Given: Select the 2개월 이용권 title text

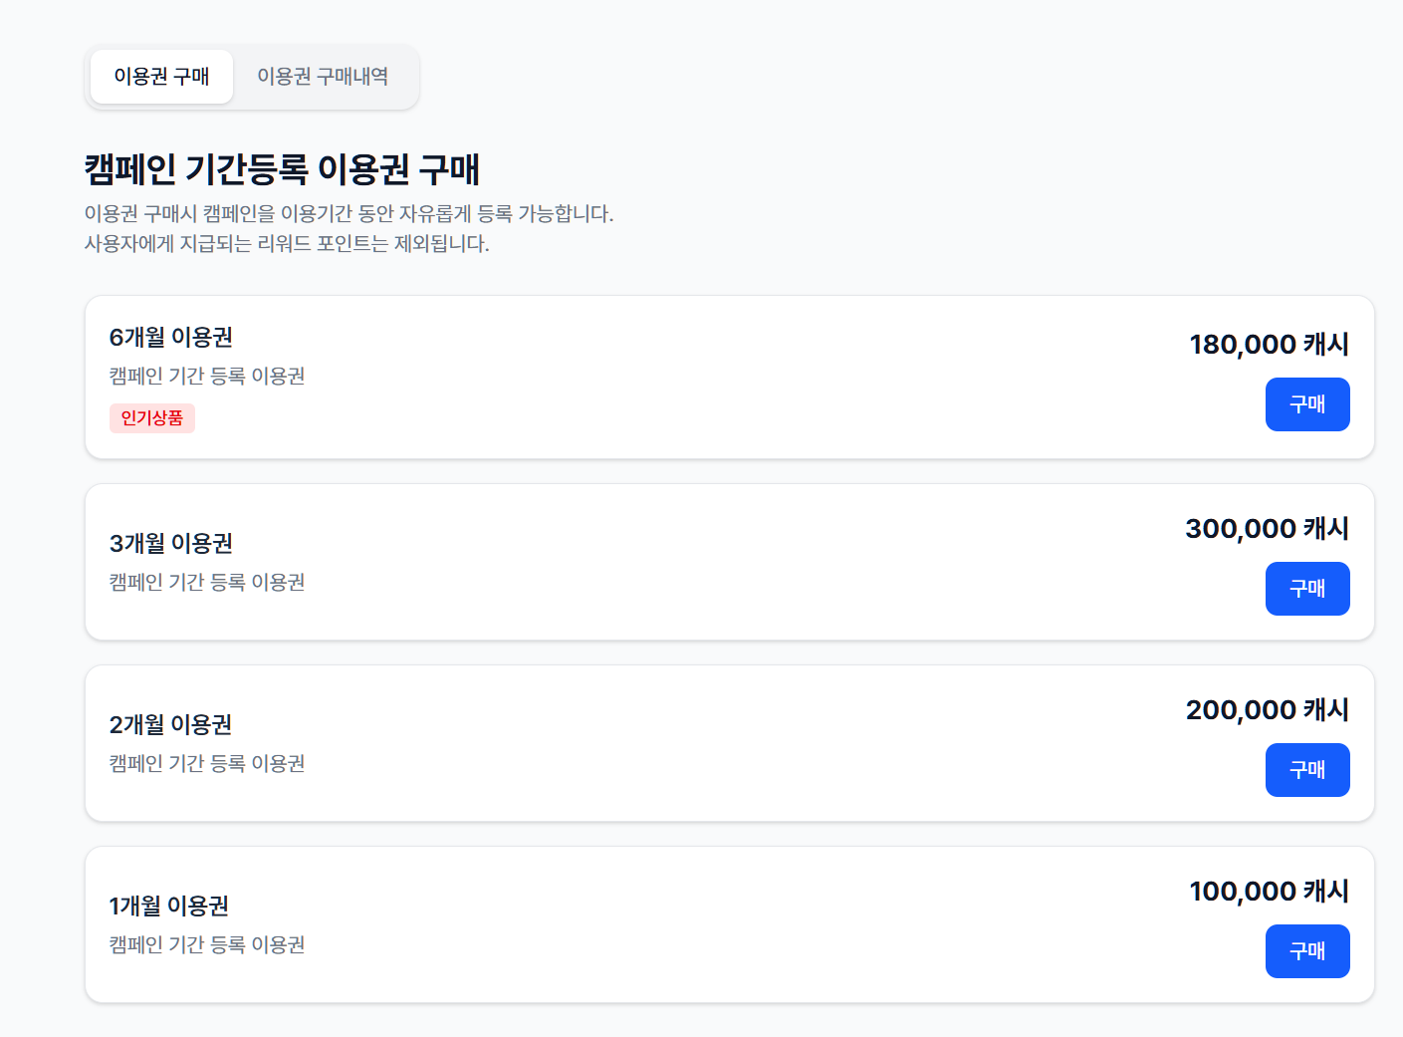Looking at the screenshot, I should [171, 725].
